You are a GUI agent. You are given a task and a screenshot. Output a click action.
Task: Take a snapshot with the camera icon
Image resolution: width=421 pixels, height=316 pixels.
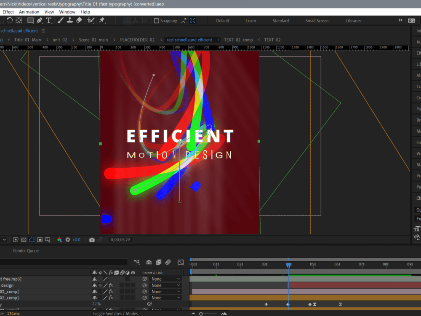[92, 240]
